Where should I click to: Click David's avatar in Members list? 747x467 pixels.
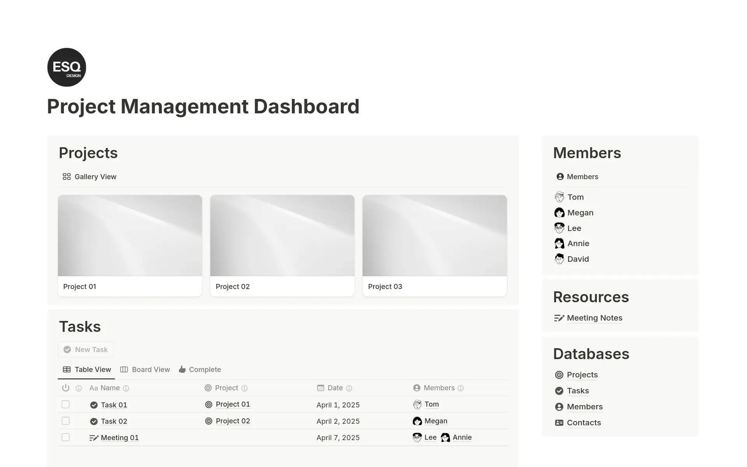click(559, 259)
